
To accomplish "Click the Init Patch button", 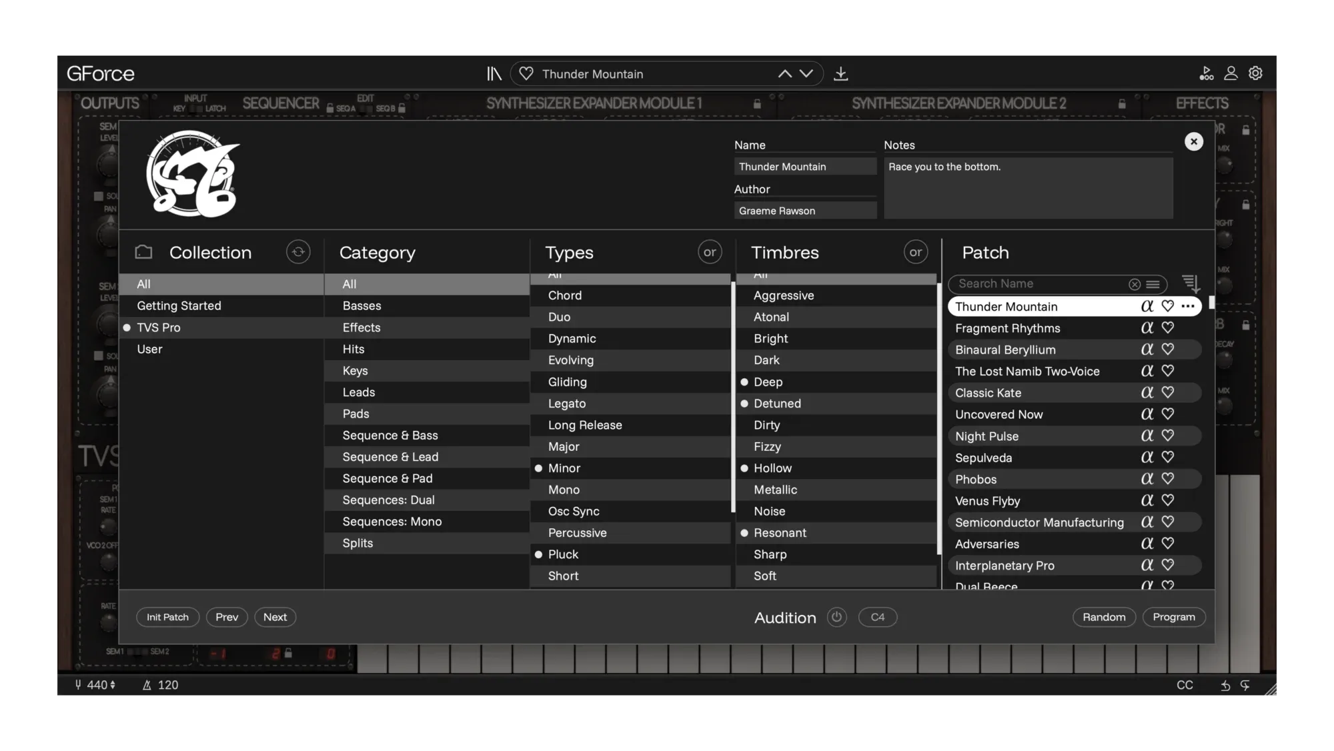I will coord(167,617).
